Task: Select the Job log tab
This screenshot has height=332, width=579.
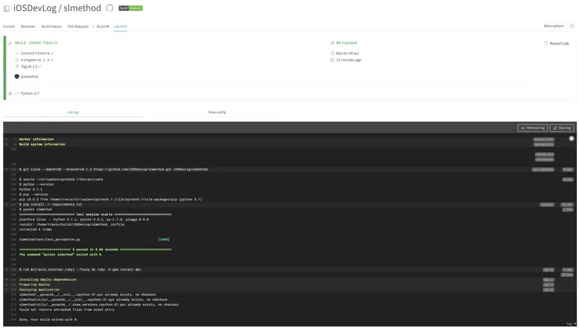Action: [73, 112]
